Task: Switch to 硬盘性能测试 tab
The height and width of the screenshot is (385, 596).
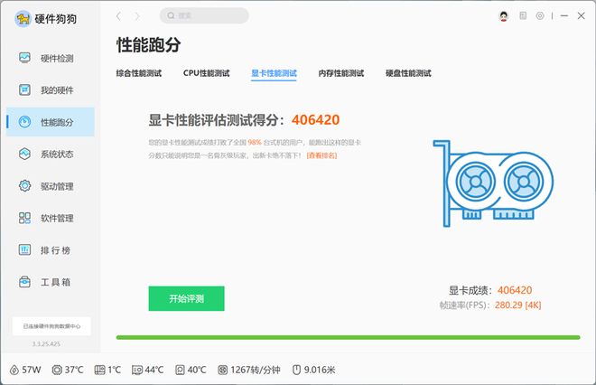Action: (408, 73)
